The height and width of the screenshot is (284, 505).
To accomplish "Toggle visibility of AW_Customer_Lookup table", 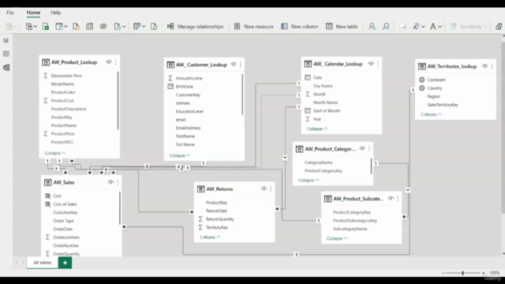I will coord(234,65).
